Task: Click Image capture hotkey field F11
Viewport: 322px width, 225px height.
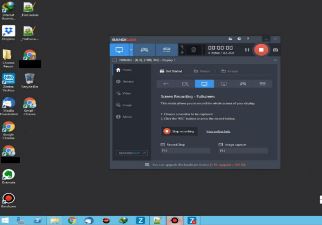Action: [x=243, y=151]
